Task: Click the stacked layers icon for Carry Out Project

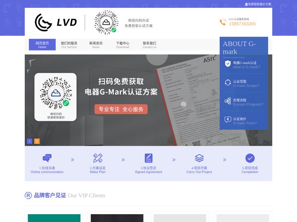Action: point(199,158)
